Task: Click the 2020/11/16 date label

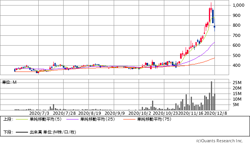Action: coord(190,113)
